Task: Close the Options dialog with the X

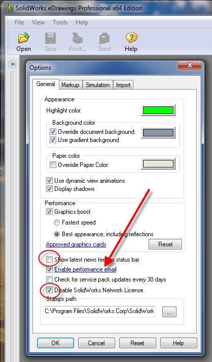Action: tap(190, 65)
